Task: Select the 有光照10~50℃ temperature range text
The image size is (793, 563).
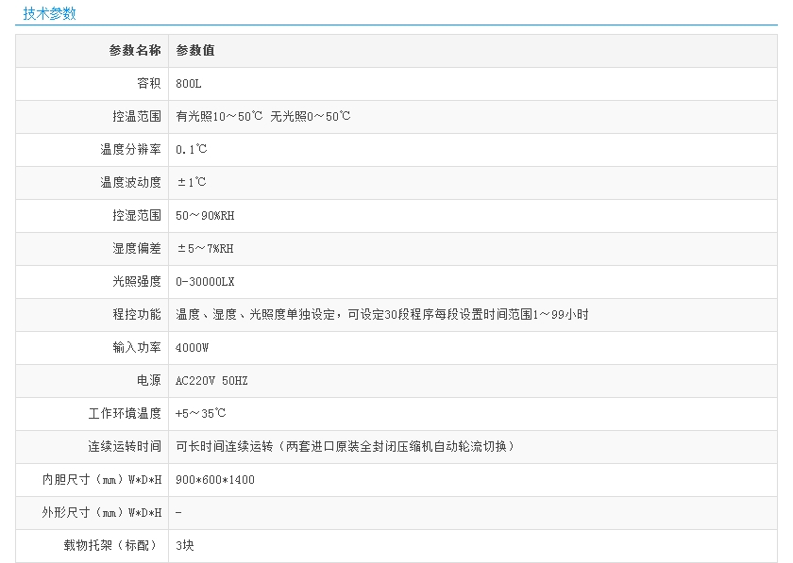Action: point(219,117)
